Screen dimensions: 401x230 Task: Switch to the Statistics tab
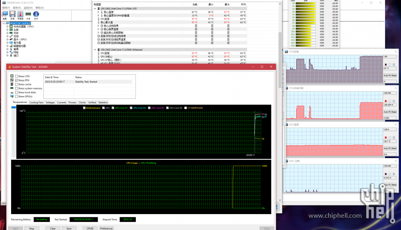[x=103, y=103]
